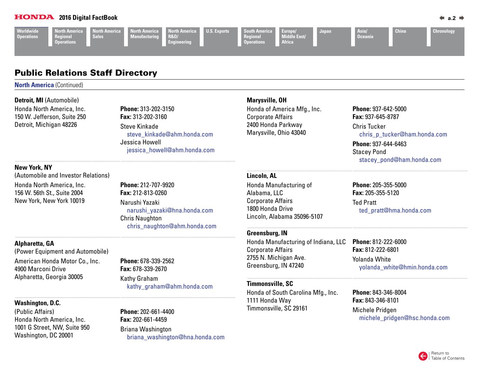Click chris_naughton@ahm.honda.com email link
479x370 pixels.
pos(172,226)
